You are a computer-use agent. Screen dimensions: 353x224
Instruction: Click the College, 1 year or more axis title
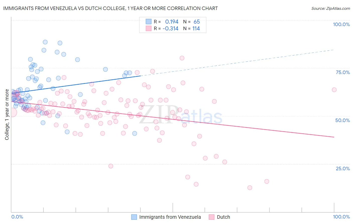7,115
